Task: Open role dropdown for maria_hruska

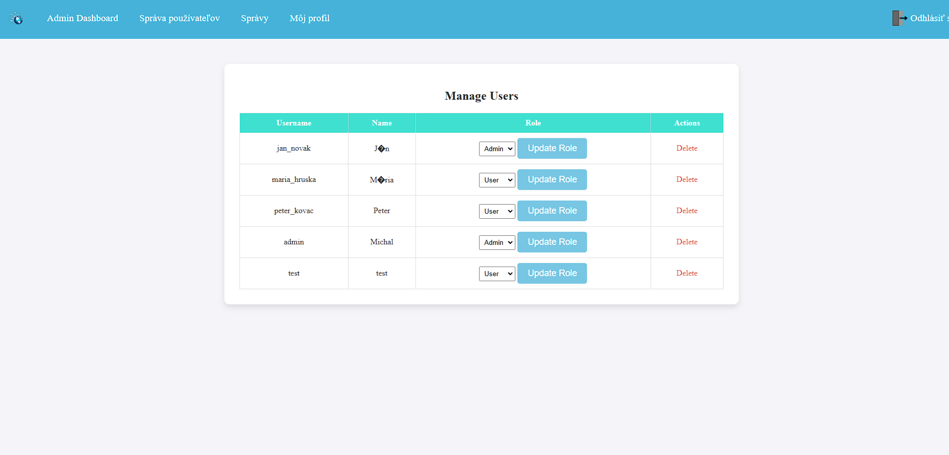Action: (497, 180)
